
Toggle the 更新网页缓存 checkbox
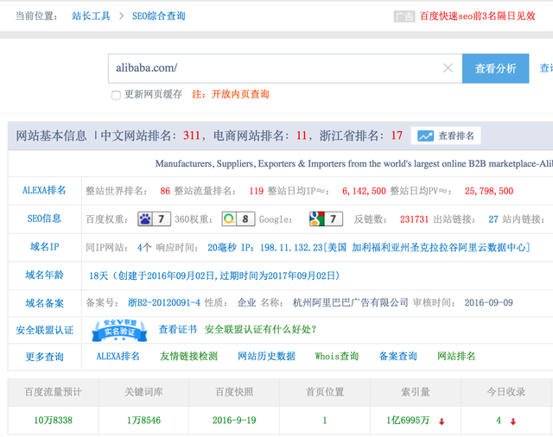click(x=116, y=95)
